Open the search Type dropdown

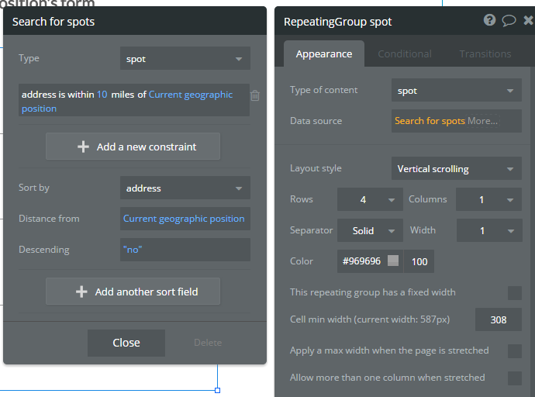[x=185, y=59]
